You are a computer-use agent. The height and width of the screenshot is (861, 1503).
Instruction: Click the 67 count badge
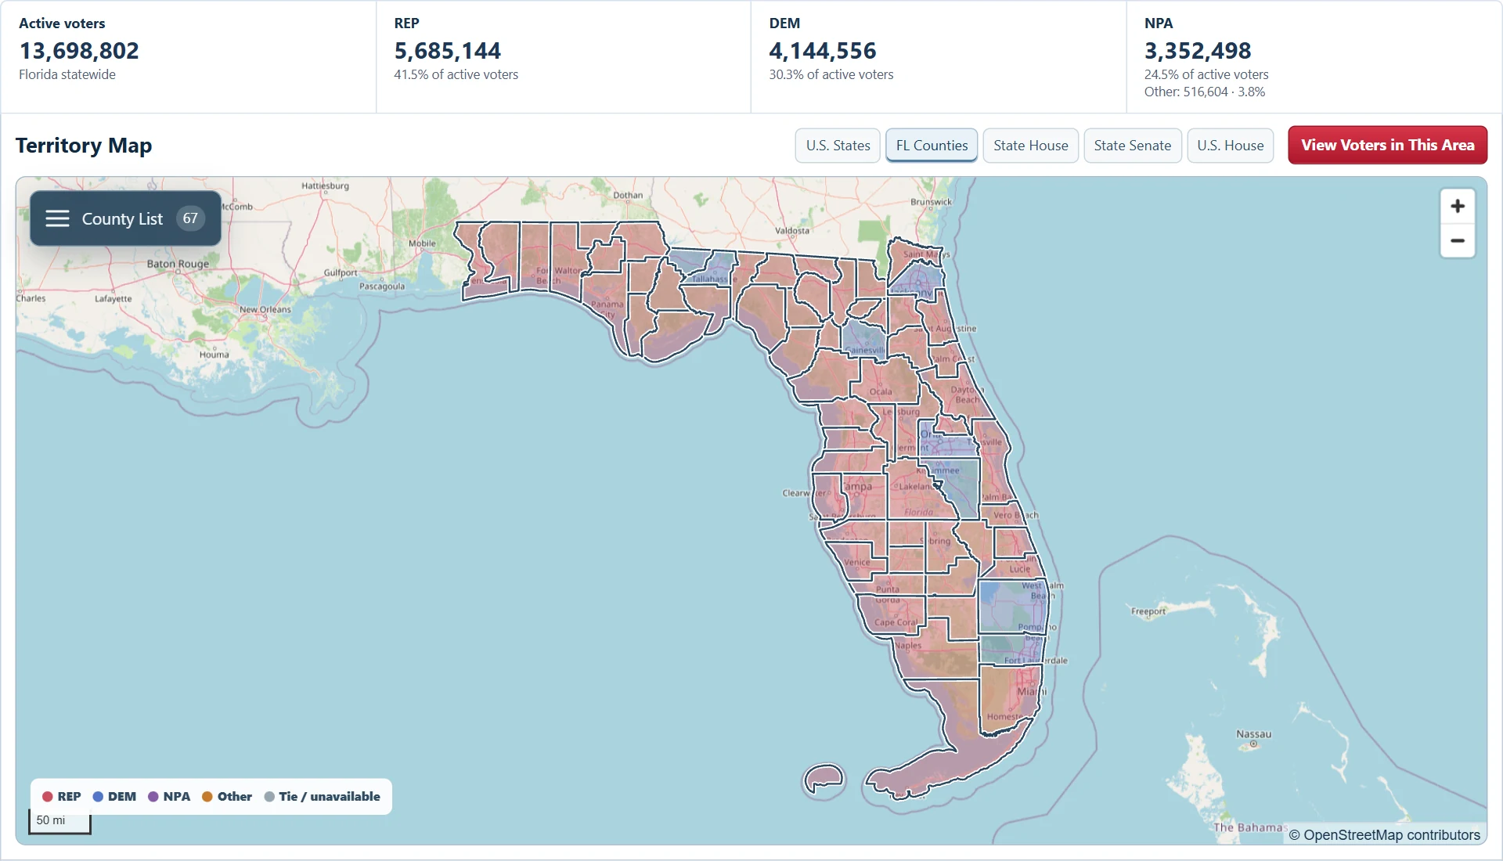coord(190,218)
